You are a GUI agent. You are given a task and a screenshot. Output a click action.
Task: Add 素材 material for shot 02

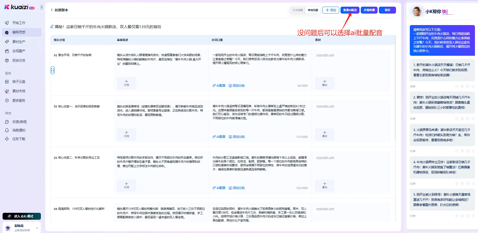coord(325,134)
